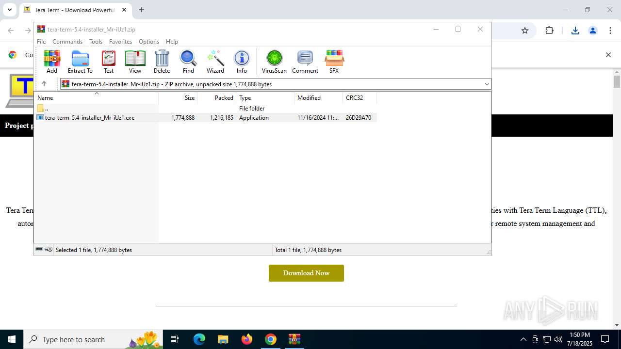The width and height of the screenshot is (621, 349).
Task: Dismiss the Chrome infobar with X
Action: pos(608,55)
